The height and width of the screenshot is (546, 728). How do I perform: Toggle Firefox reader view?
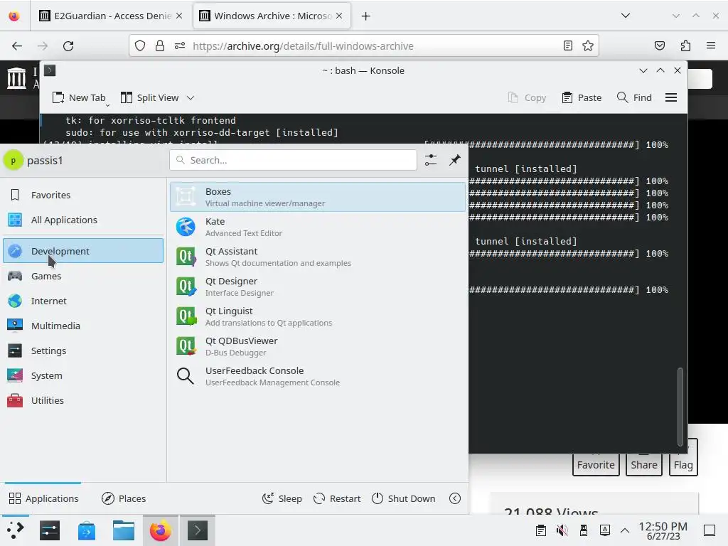point(567,45)
